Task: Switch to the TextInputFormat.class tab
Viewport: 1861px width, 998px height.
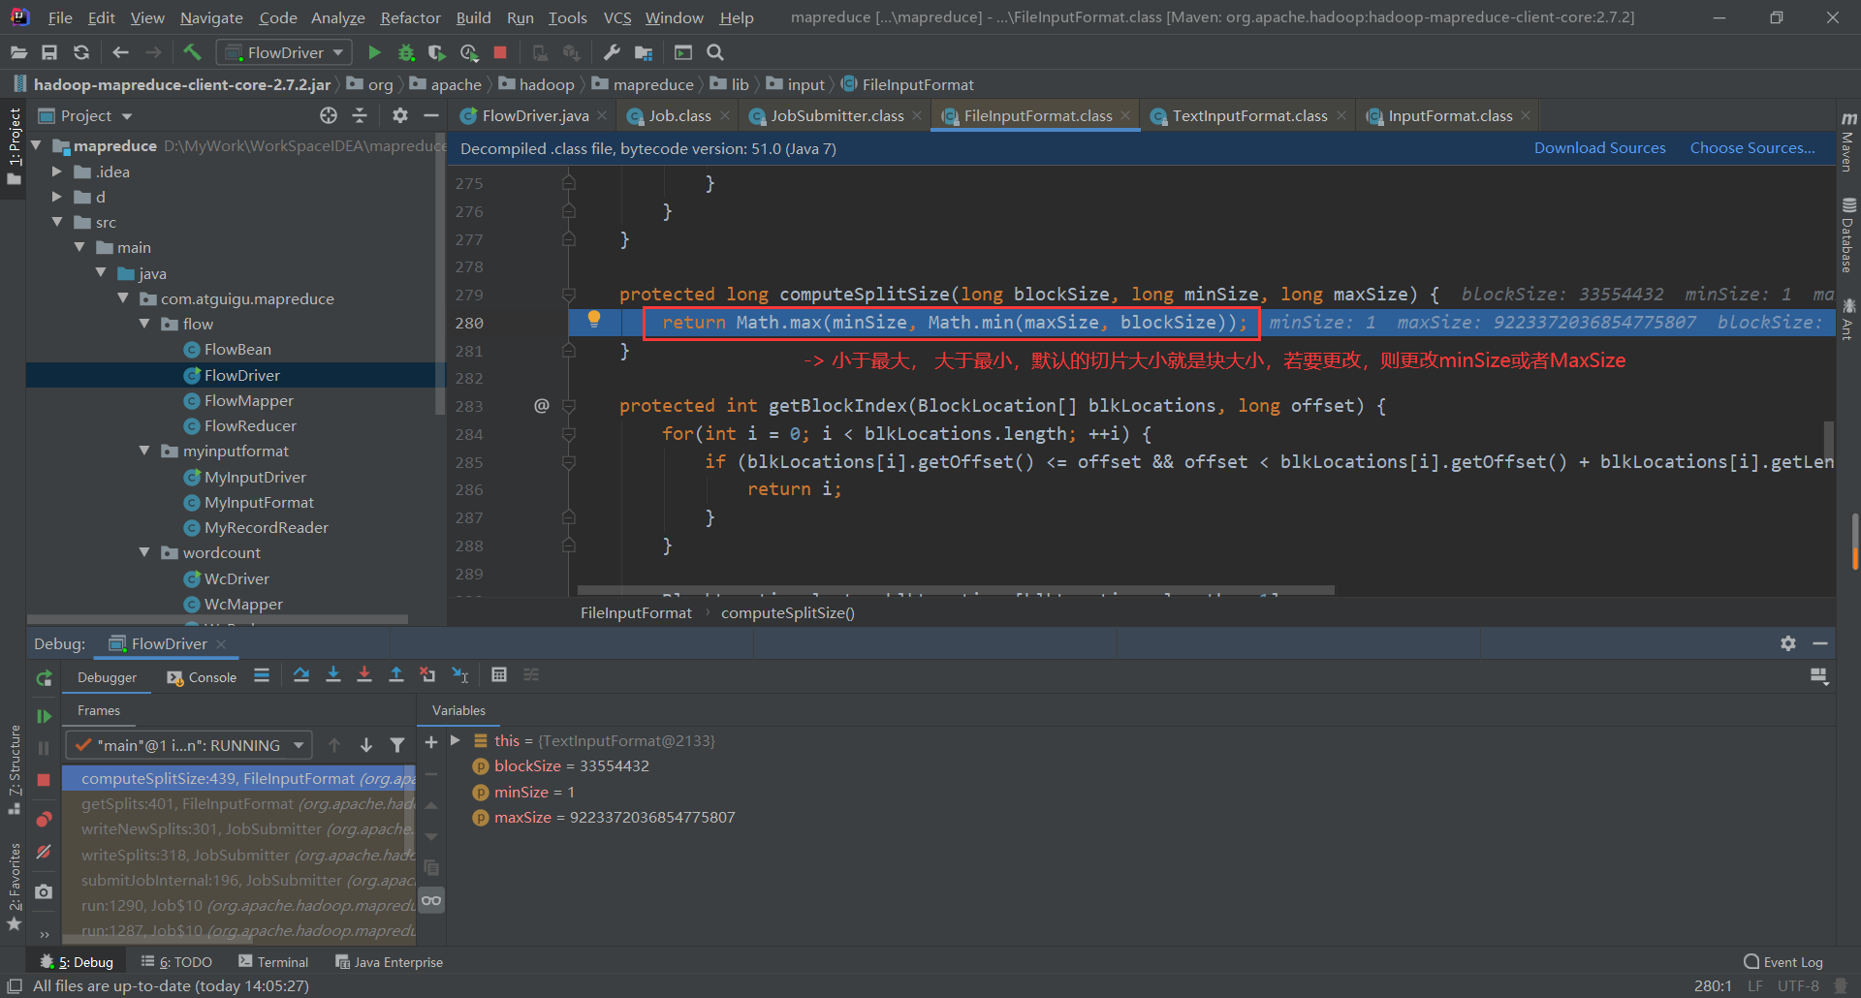Action: 1249,115
